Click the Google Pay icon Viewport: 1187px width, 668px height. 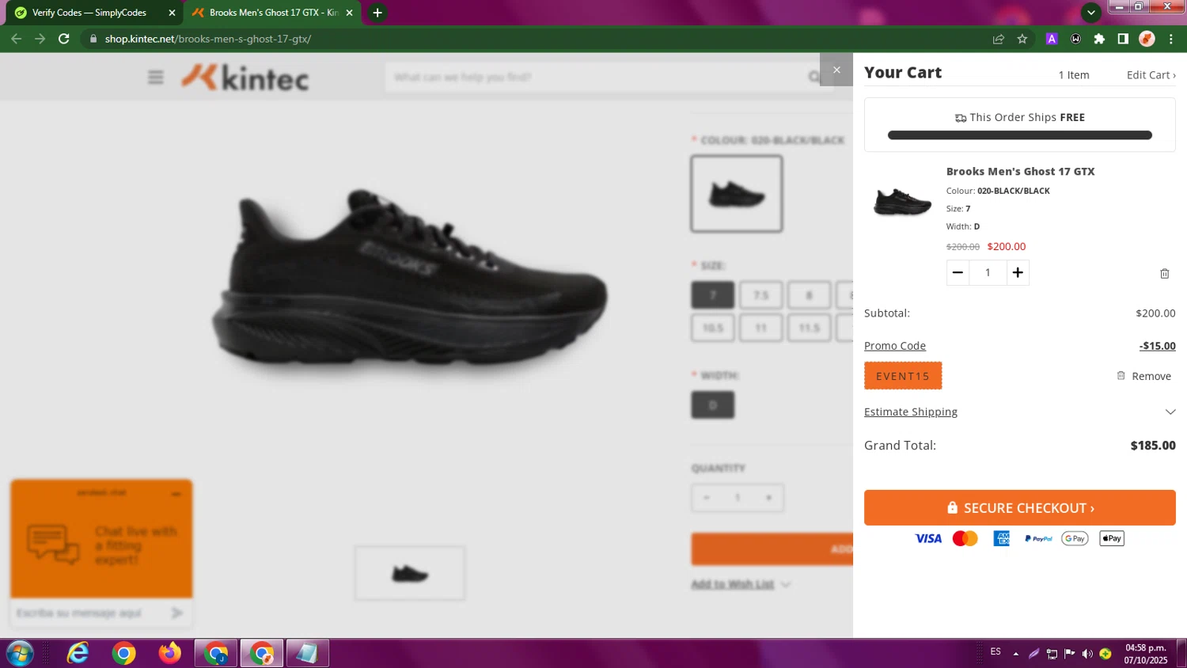tap(1075, 538)
